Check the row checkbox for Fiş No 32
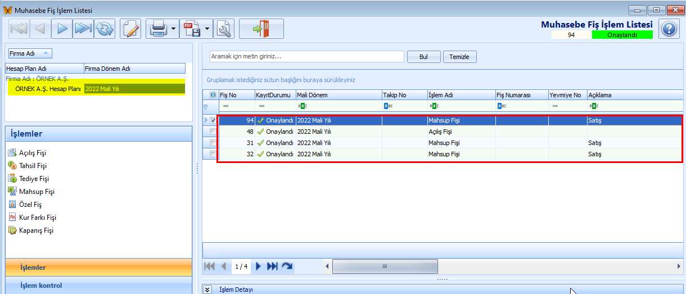Screen dimensions: 686x294 point(213,154)
